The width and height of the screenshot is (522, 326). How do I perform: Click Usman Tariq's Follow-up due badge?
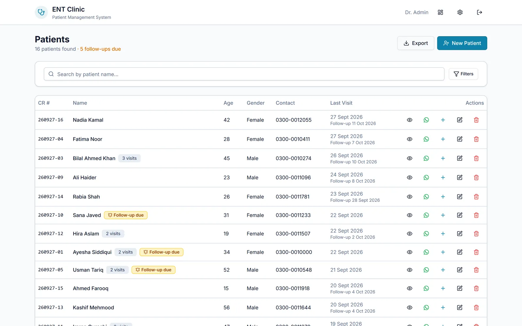point(153,270)
